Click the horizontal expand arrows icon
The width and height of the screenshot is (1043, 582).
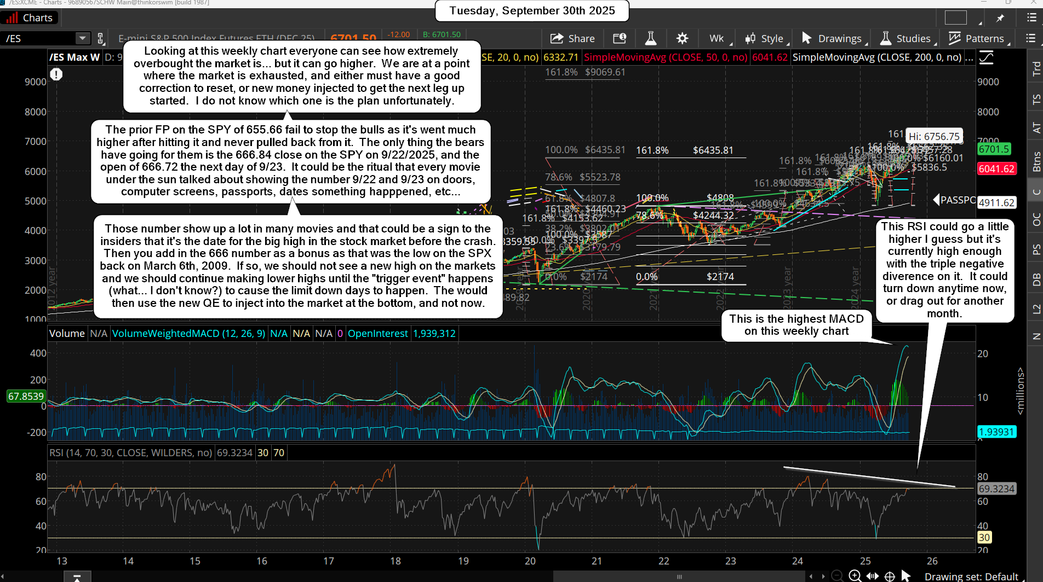(x=872, y=576)
